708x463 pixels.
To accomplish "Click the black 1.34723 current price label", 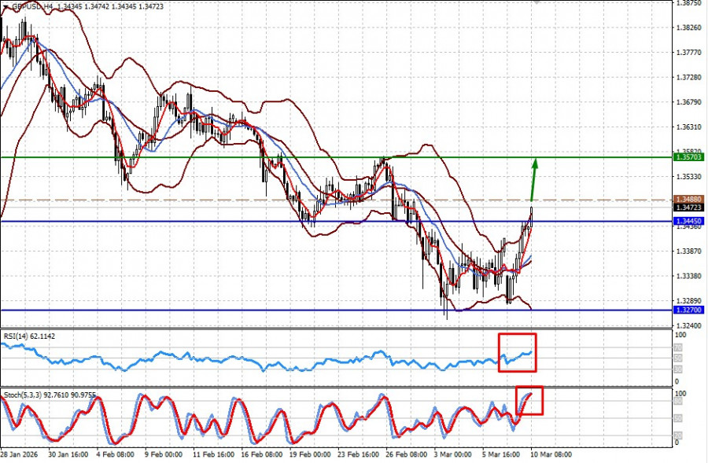I will point(688,208).
